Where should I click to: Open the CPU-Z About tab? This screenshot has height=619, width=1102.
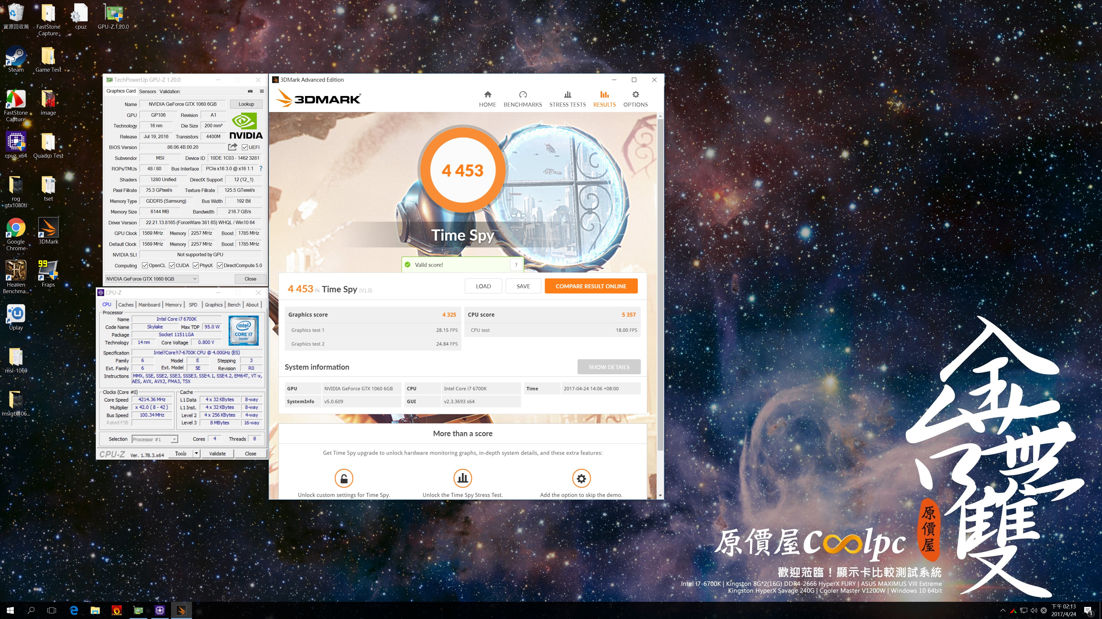[x=252, y=305]
